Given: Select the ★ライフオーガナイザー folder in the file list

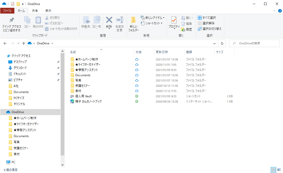Looking at the screenshot, I should tap(88, 64).
